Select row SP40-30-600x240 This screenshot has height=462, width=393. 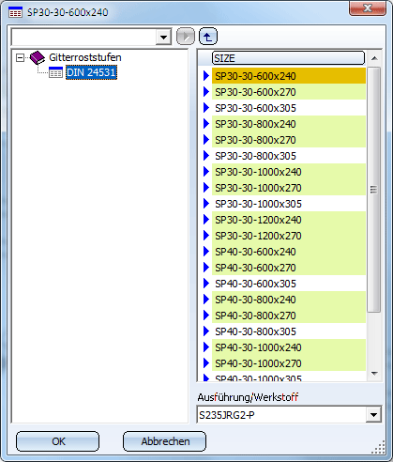[289, 252]
